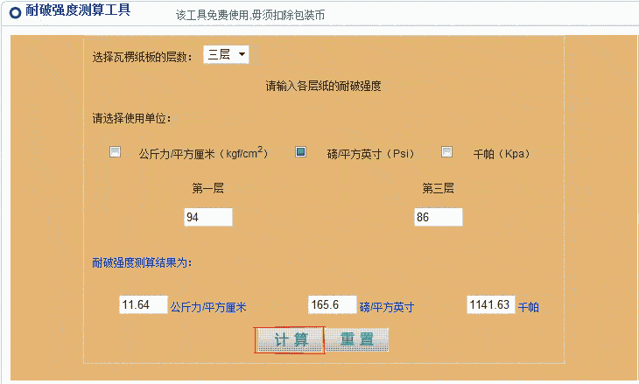Viewport: 639px width, 384px height.
Task: Select the 165.6 磅/平方英寸 result field
Action: pos(332,304)
